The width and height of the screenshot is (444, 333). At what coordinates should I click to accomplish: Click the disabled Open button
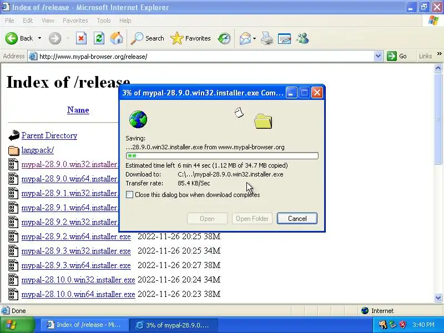tap(207, 218)
